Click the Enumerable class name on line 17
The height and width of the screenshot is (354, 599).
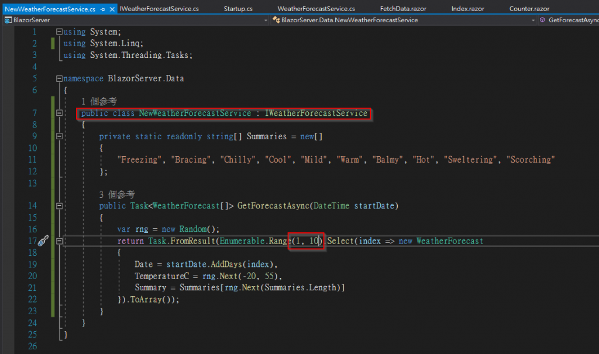[242, 241]
